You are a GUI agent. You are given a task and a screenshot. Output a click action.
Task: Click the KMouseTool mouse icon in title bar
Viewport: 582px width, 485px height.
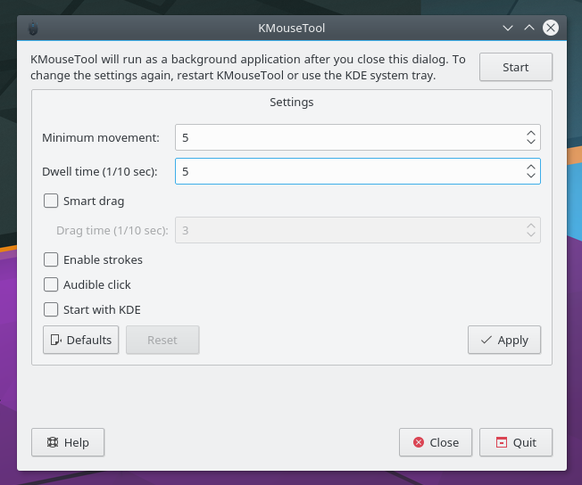(x=32, y=28)
